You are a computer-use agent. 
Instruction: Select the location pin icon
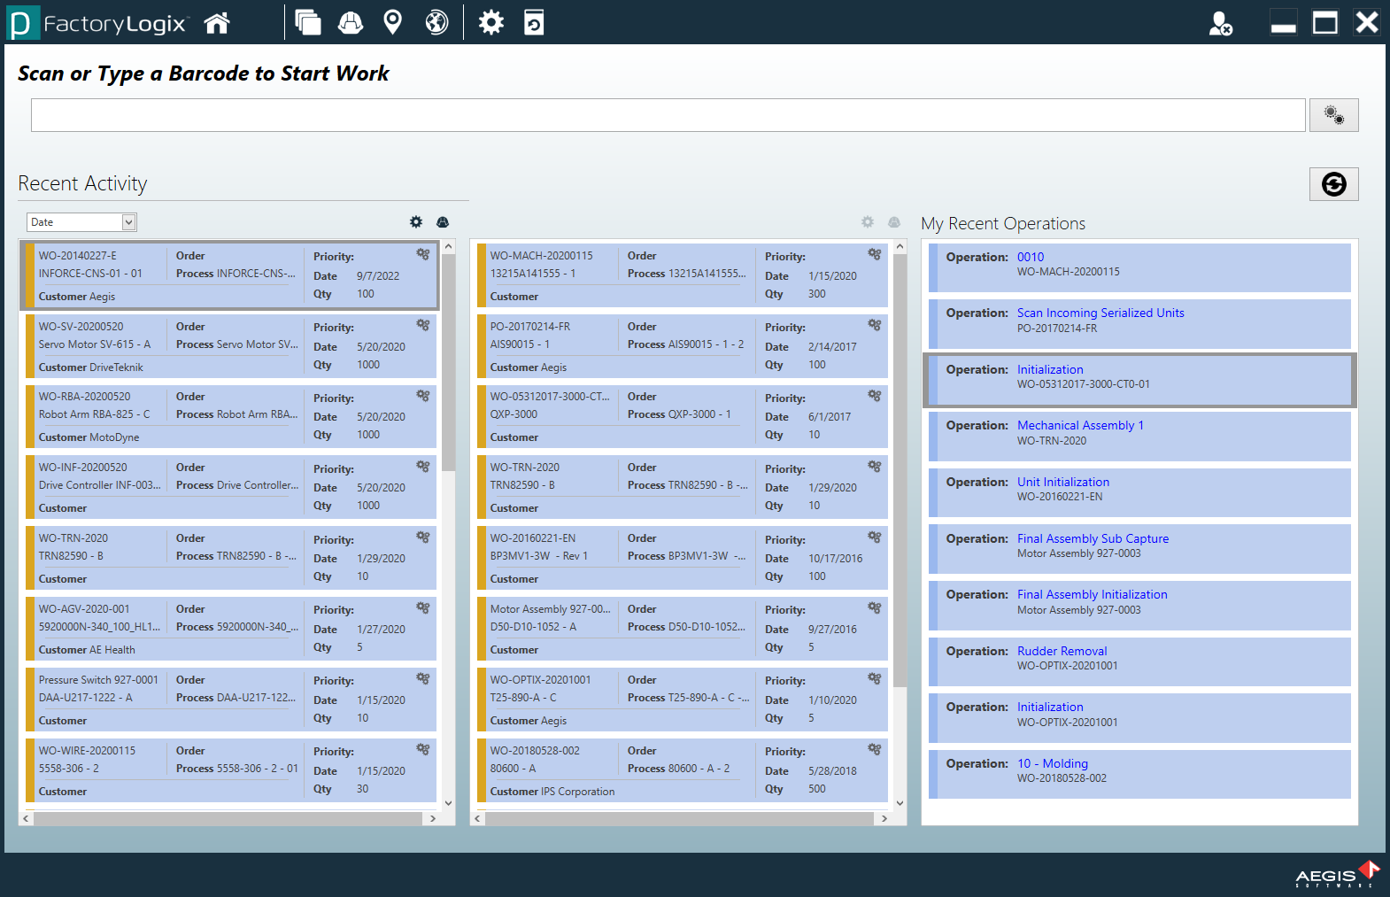(x=392, y=23)
